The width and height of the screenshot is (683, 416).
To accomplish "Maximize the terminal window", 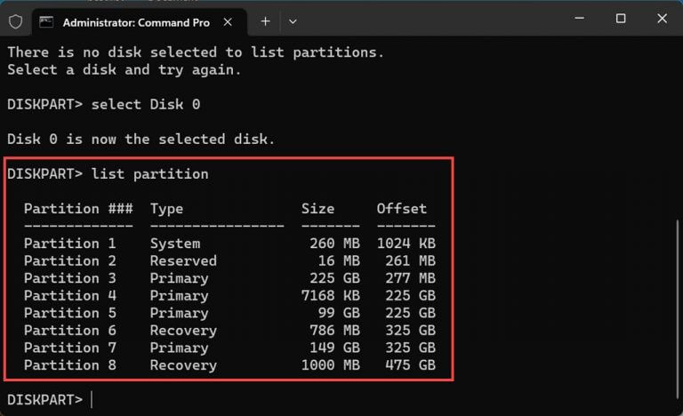I will pyautogui.click(x=621, y=19).
